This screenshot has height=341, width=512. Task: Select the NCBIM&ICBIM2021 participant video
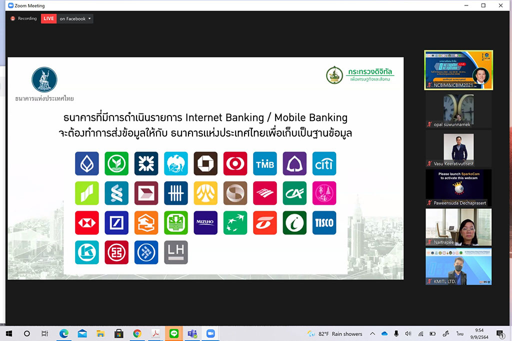[x=458, y=70]
